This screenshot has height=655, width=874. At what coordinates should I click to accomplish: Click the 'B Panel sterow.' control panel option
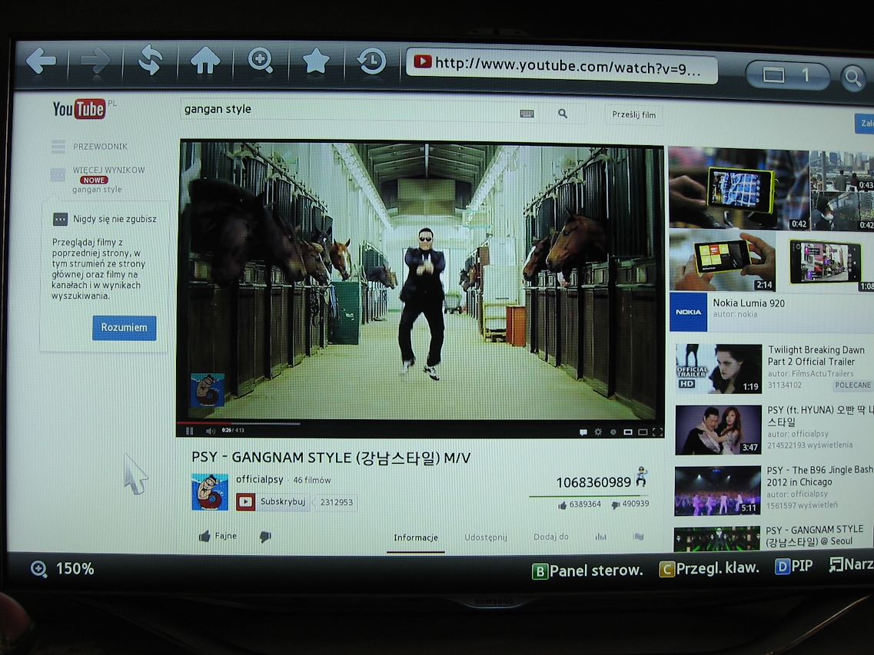(587, 571)
